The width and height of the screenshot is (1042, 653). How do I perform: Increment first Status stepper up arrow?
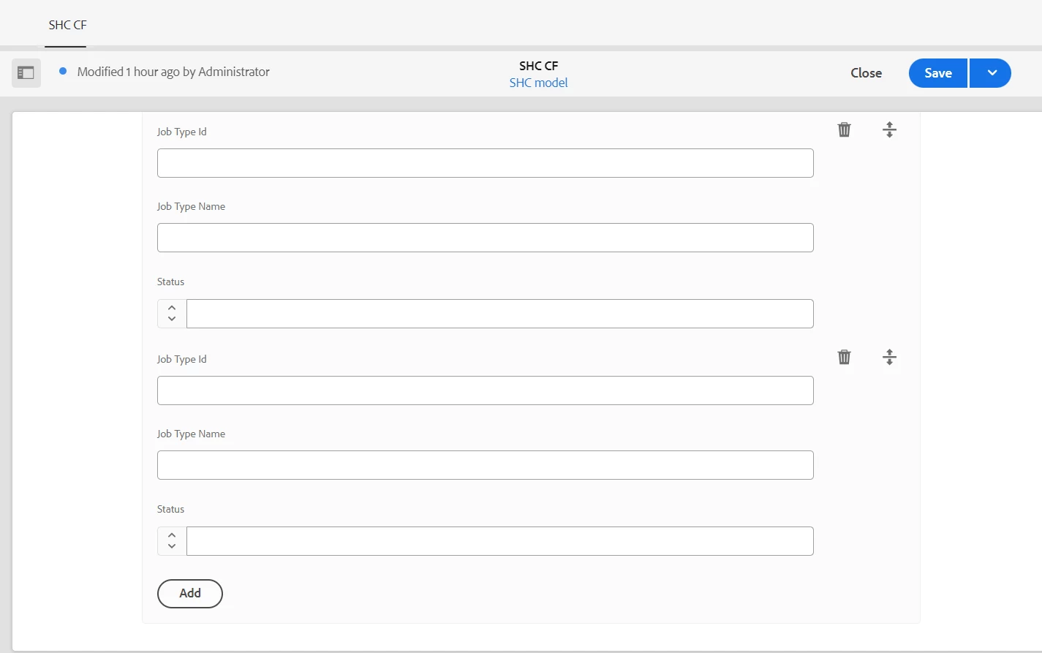click(172, 308)
